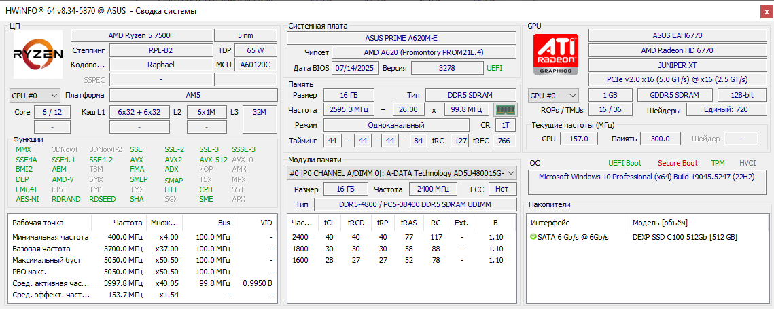Click the 07/14/2025 BIOS date field
774x309 pixels.
tap(355, 68)
